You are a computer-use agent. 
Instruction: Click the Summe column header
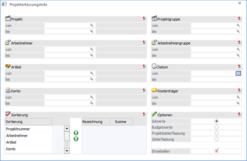121,122
